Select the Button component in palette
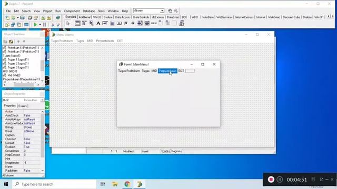The image size is (337, 189). coord(119,23)
